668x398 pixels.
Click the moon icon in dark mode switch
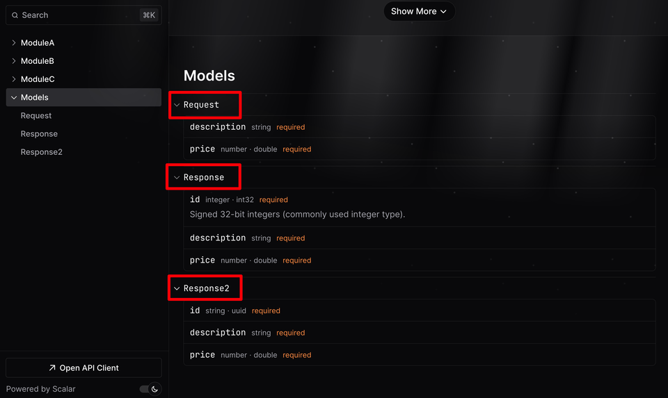pos(154,389)
